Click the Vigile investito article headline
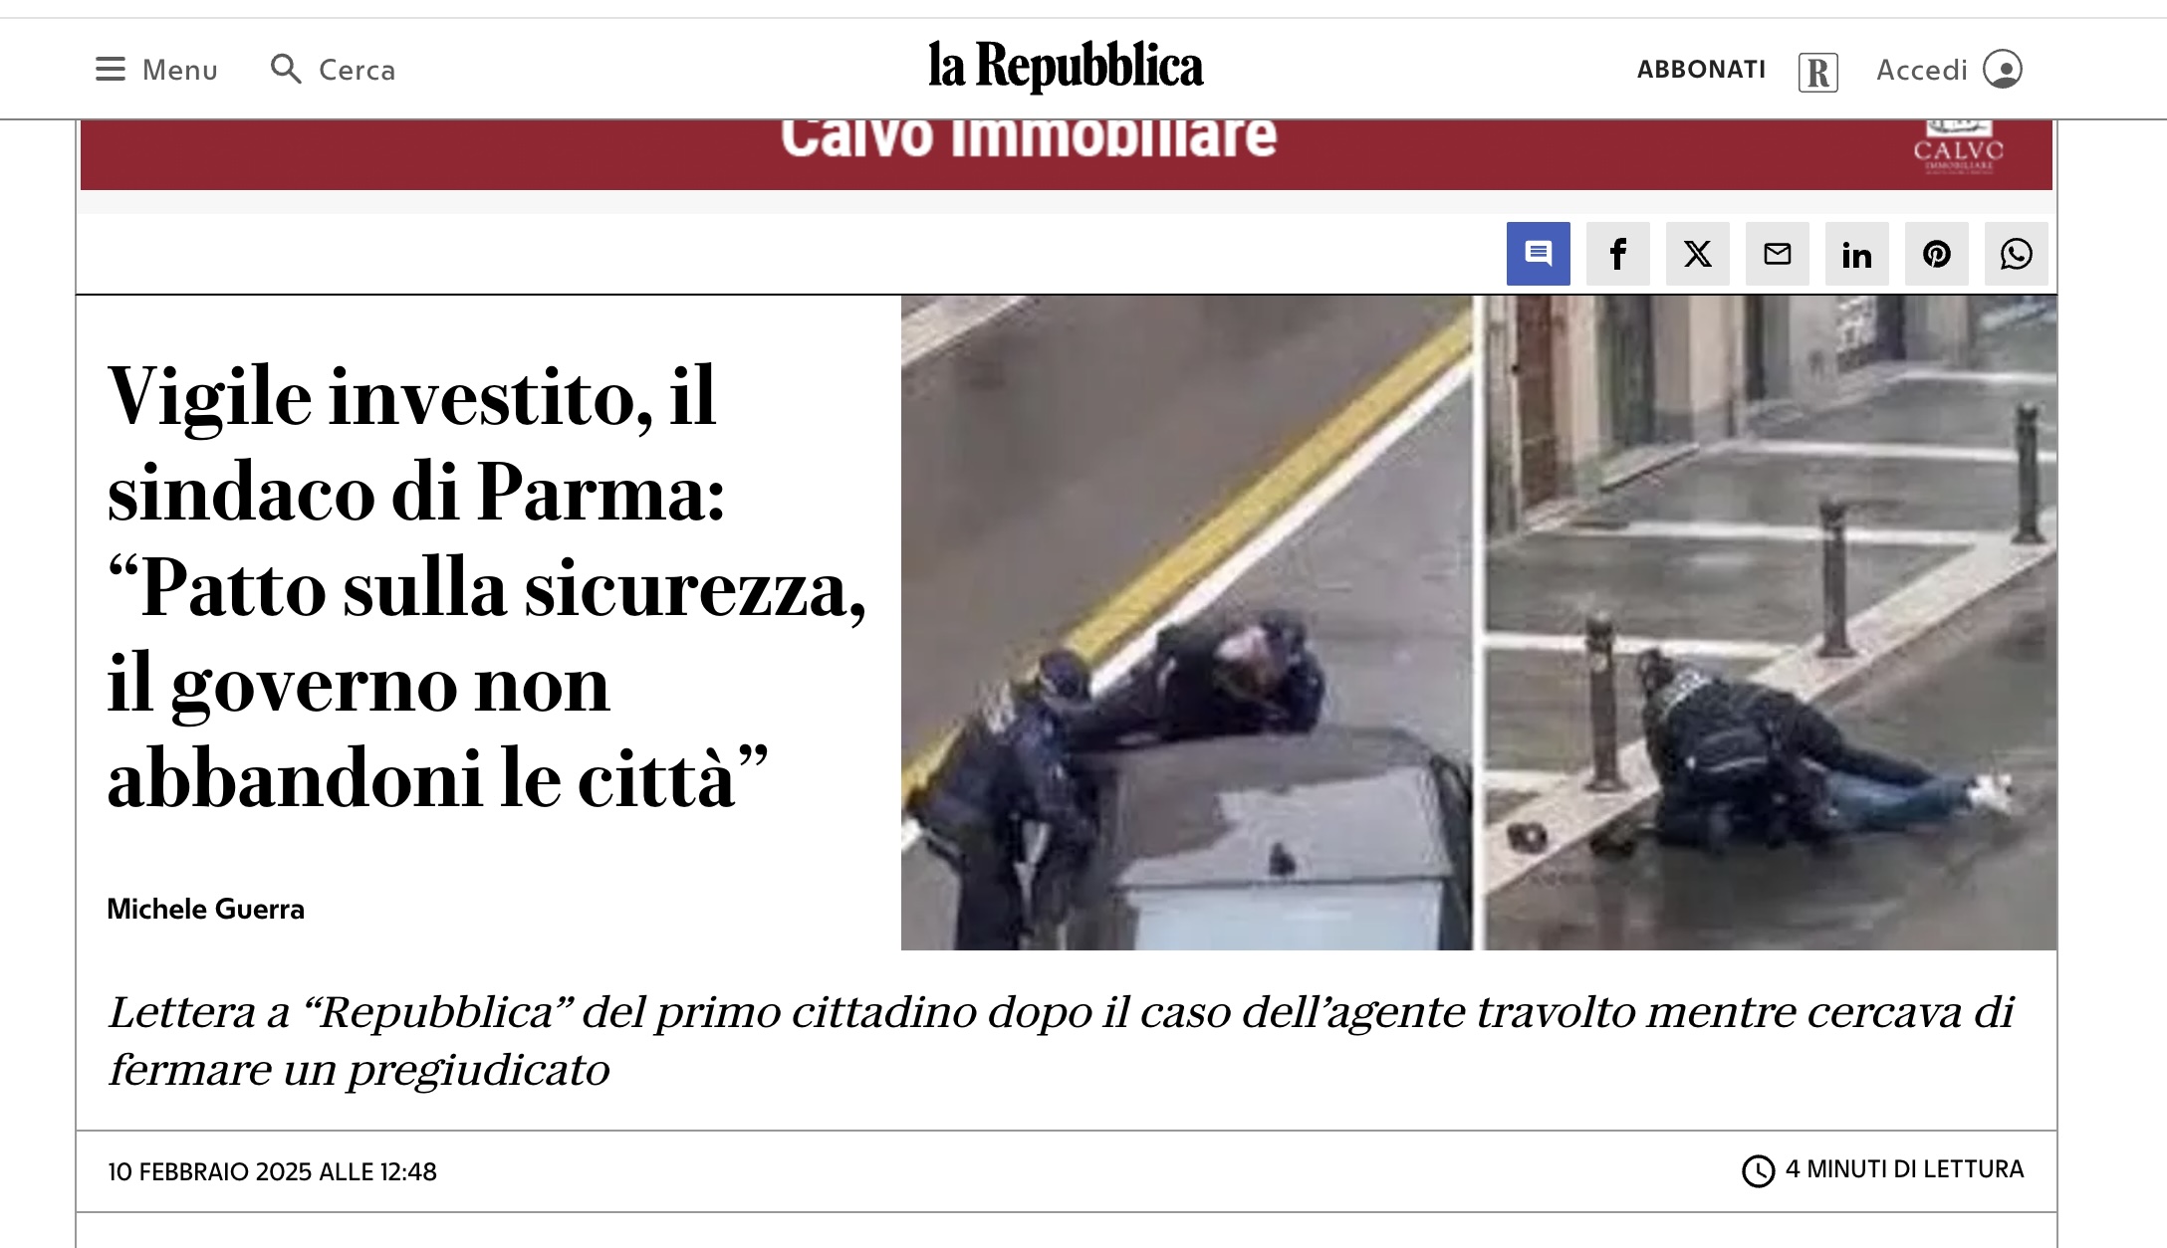This screenshot has height=1248, width=2167. 486,587
